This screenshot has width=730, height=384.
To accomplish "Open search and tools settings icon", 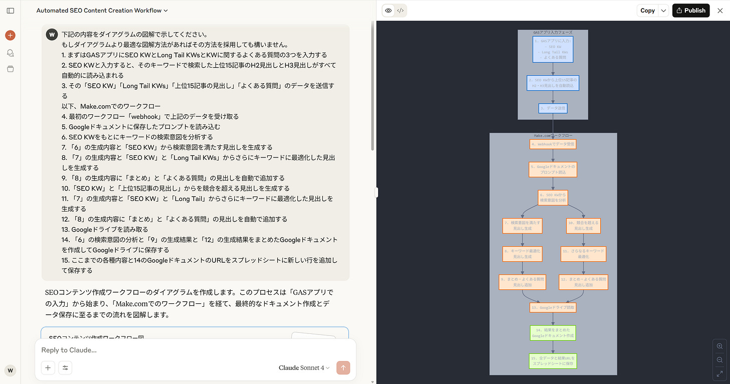I will pos(65,368).
